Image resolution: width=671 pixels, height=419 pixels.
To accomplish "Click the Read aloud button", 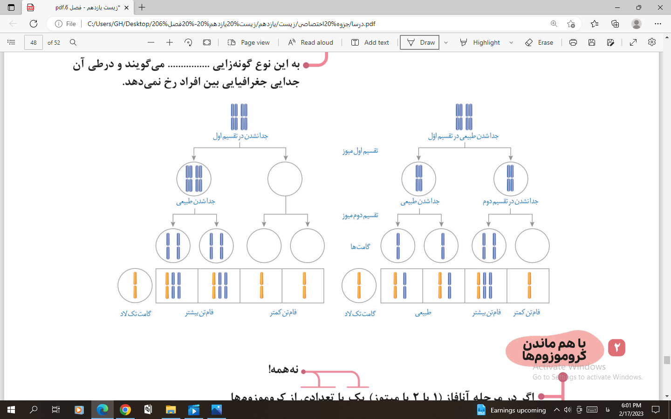I will coord(310,42).
